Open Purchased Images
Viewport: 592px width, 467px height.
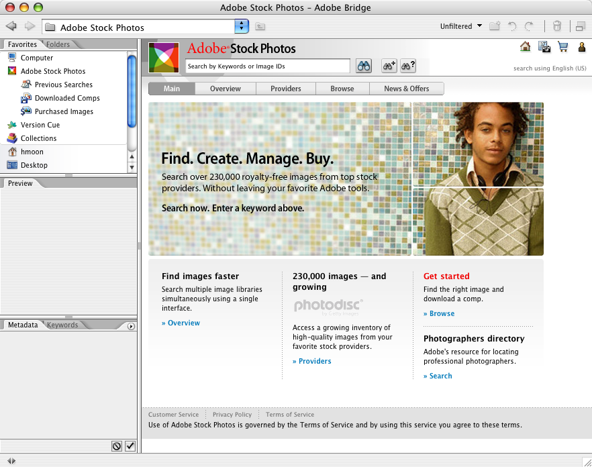[x=64, y=111]
